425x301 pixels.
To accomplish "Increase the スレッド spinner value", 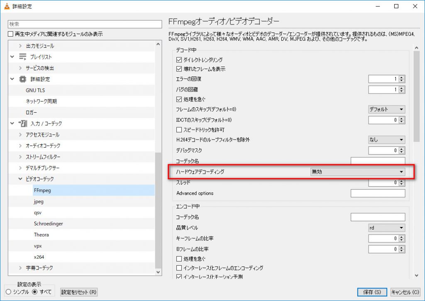I will point(402,181).
